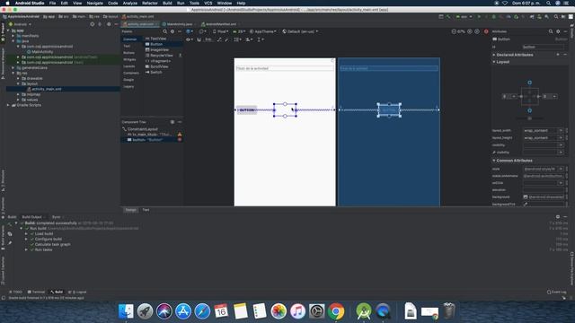Select RecyclerView in the Palette list
The height and width of the screenshot is (323, 575).
pyautogui.click(x=162, y=56)
